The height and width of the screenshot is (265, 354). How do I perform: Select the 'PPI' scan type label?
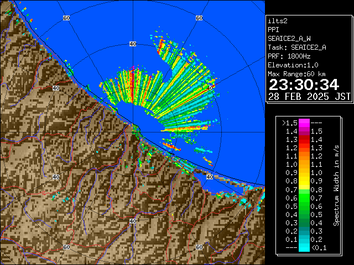pyautogui.click(x=273, y=30)
